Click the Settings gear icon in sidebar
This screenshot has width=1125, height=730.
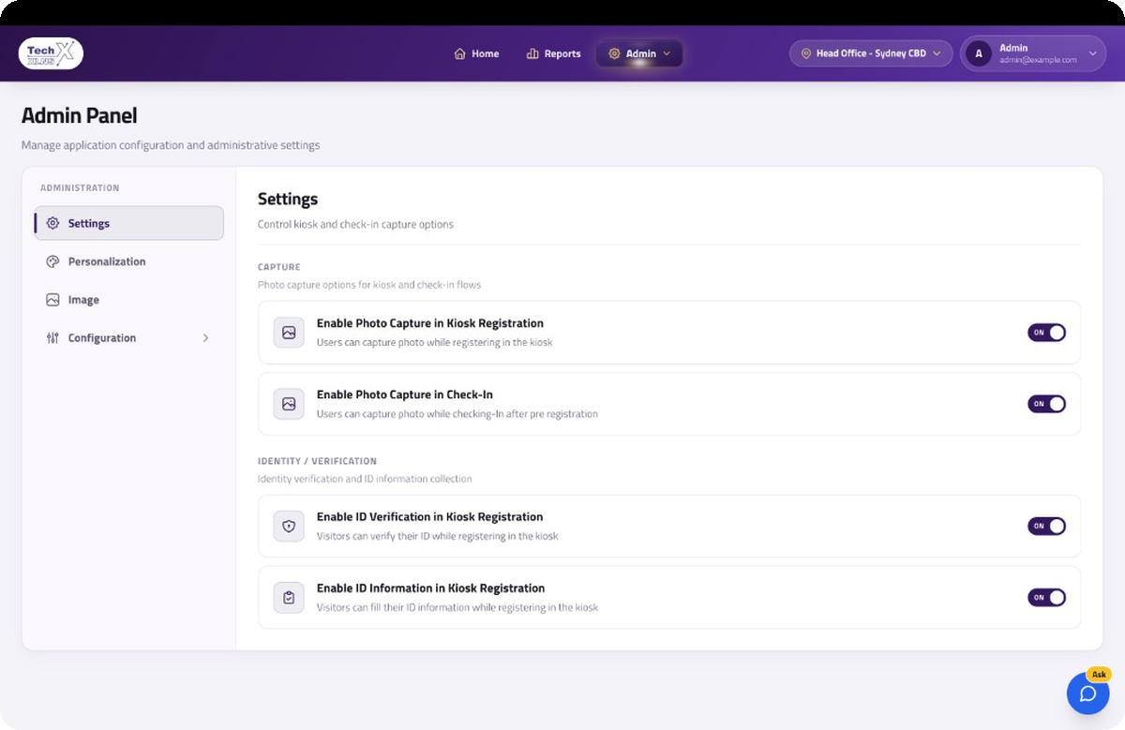52,223
